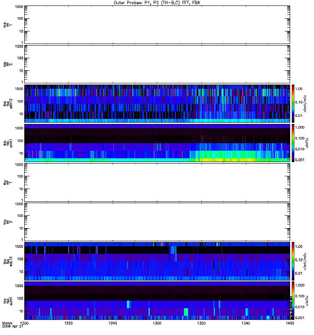
Task: Click the "0.100" tick on thb scm1 color bar
Action: 300,138
